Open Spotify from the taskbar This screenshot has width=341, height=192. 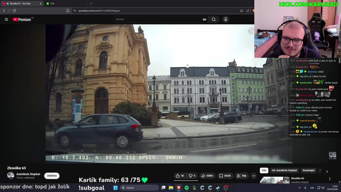[186, 188]
